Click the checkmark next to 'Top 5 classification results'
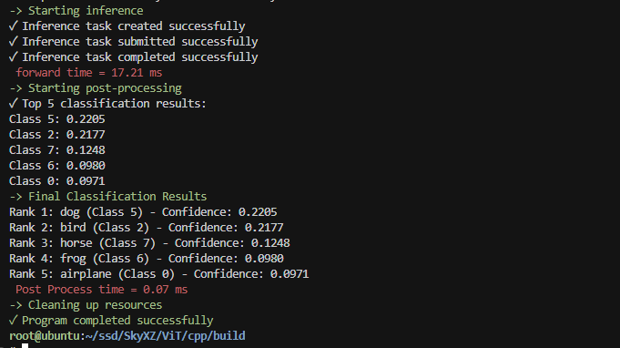Screen dimensions: 620x348 pyautogui.click(x=14, y=104)
